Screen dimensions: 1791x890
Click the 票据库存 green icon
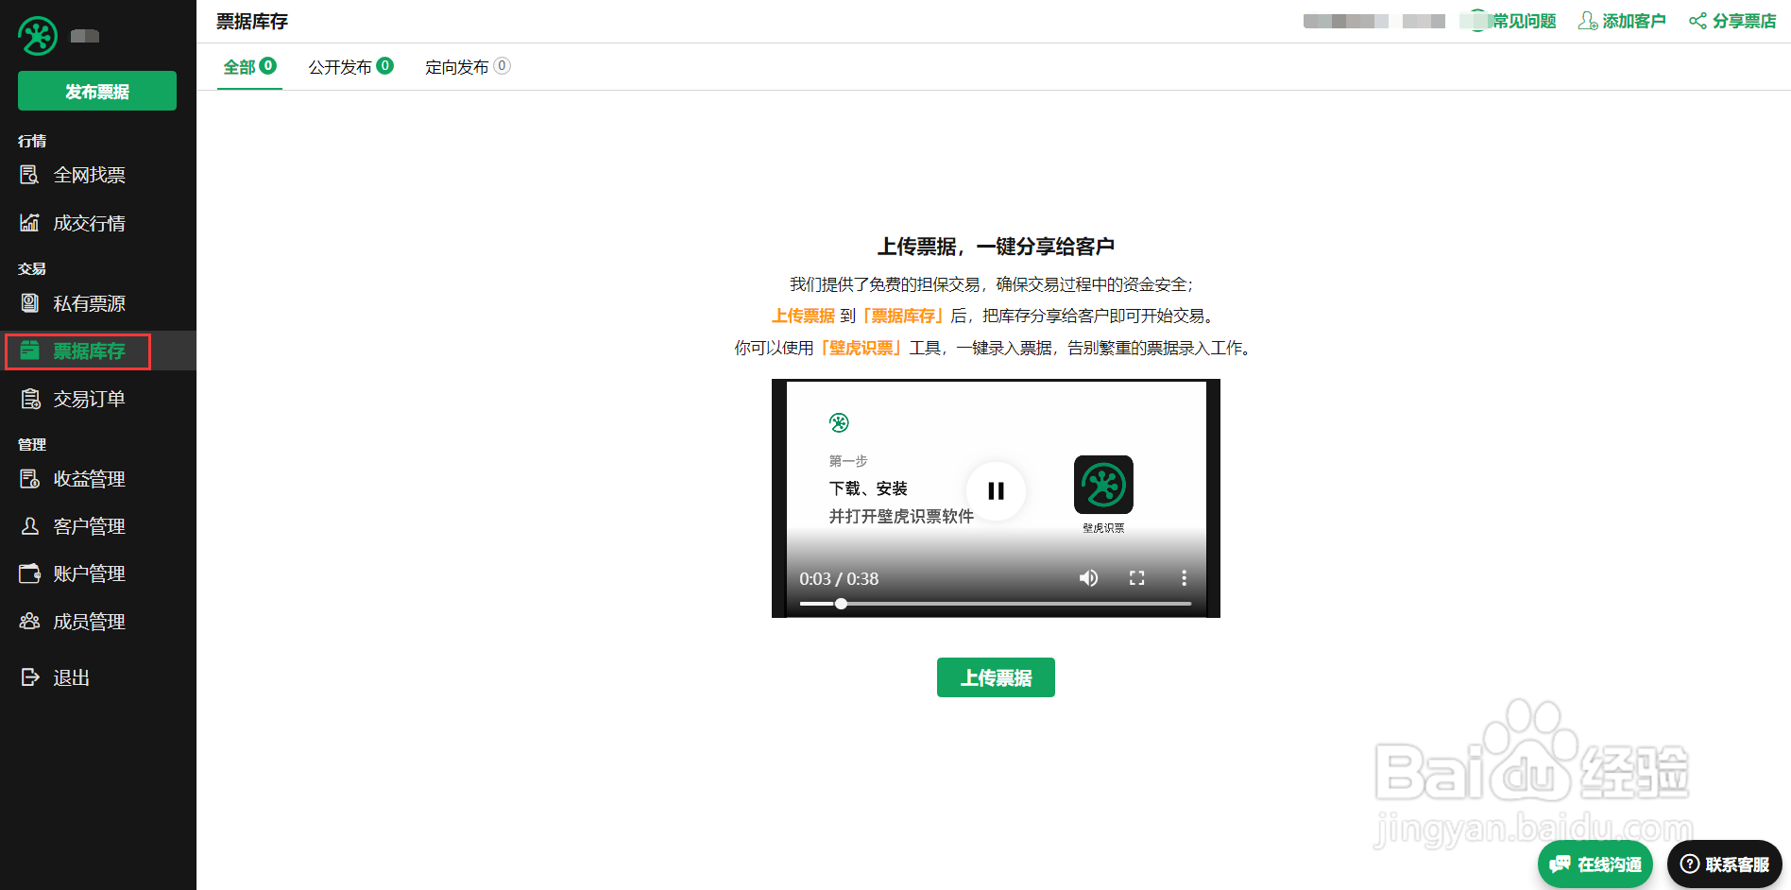pyautogui.click(x=29, y=351)
